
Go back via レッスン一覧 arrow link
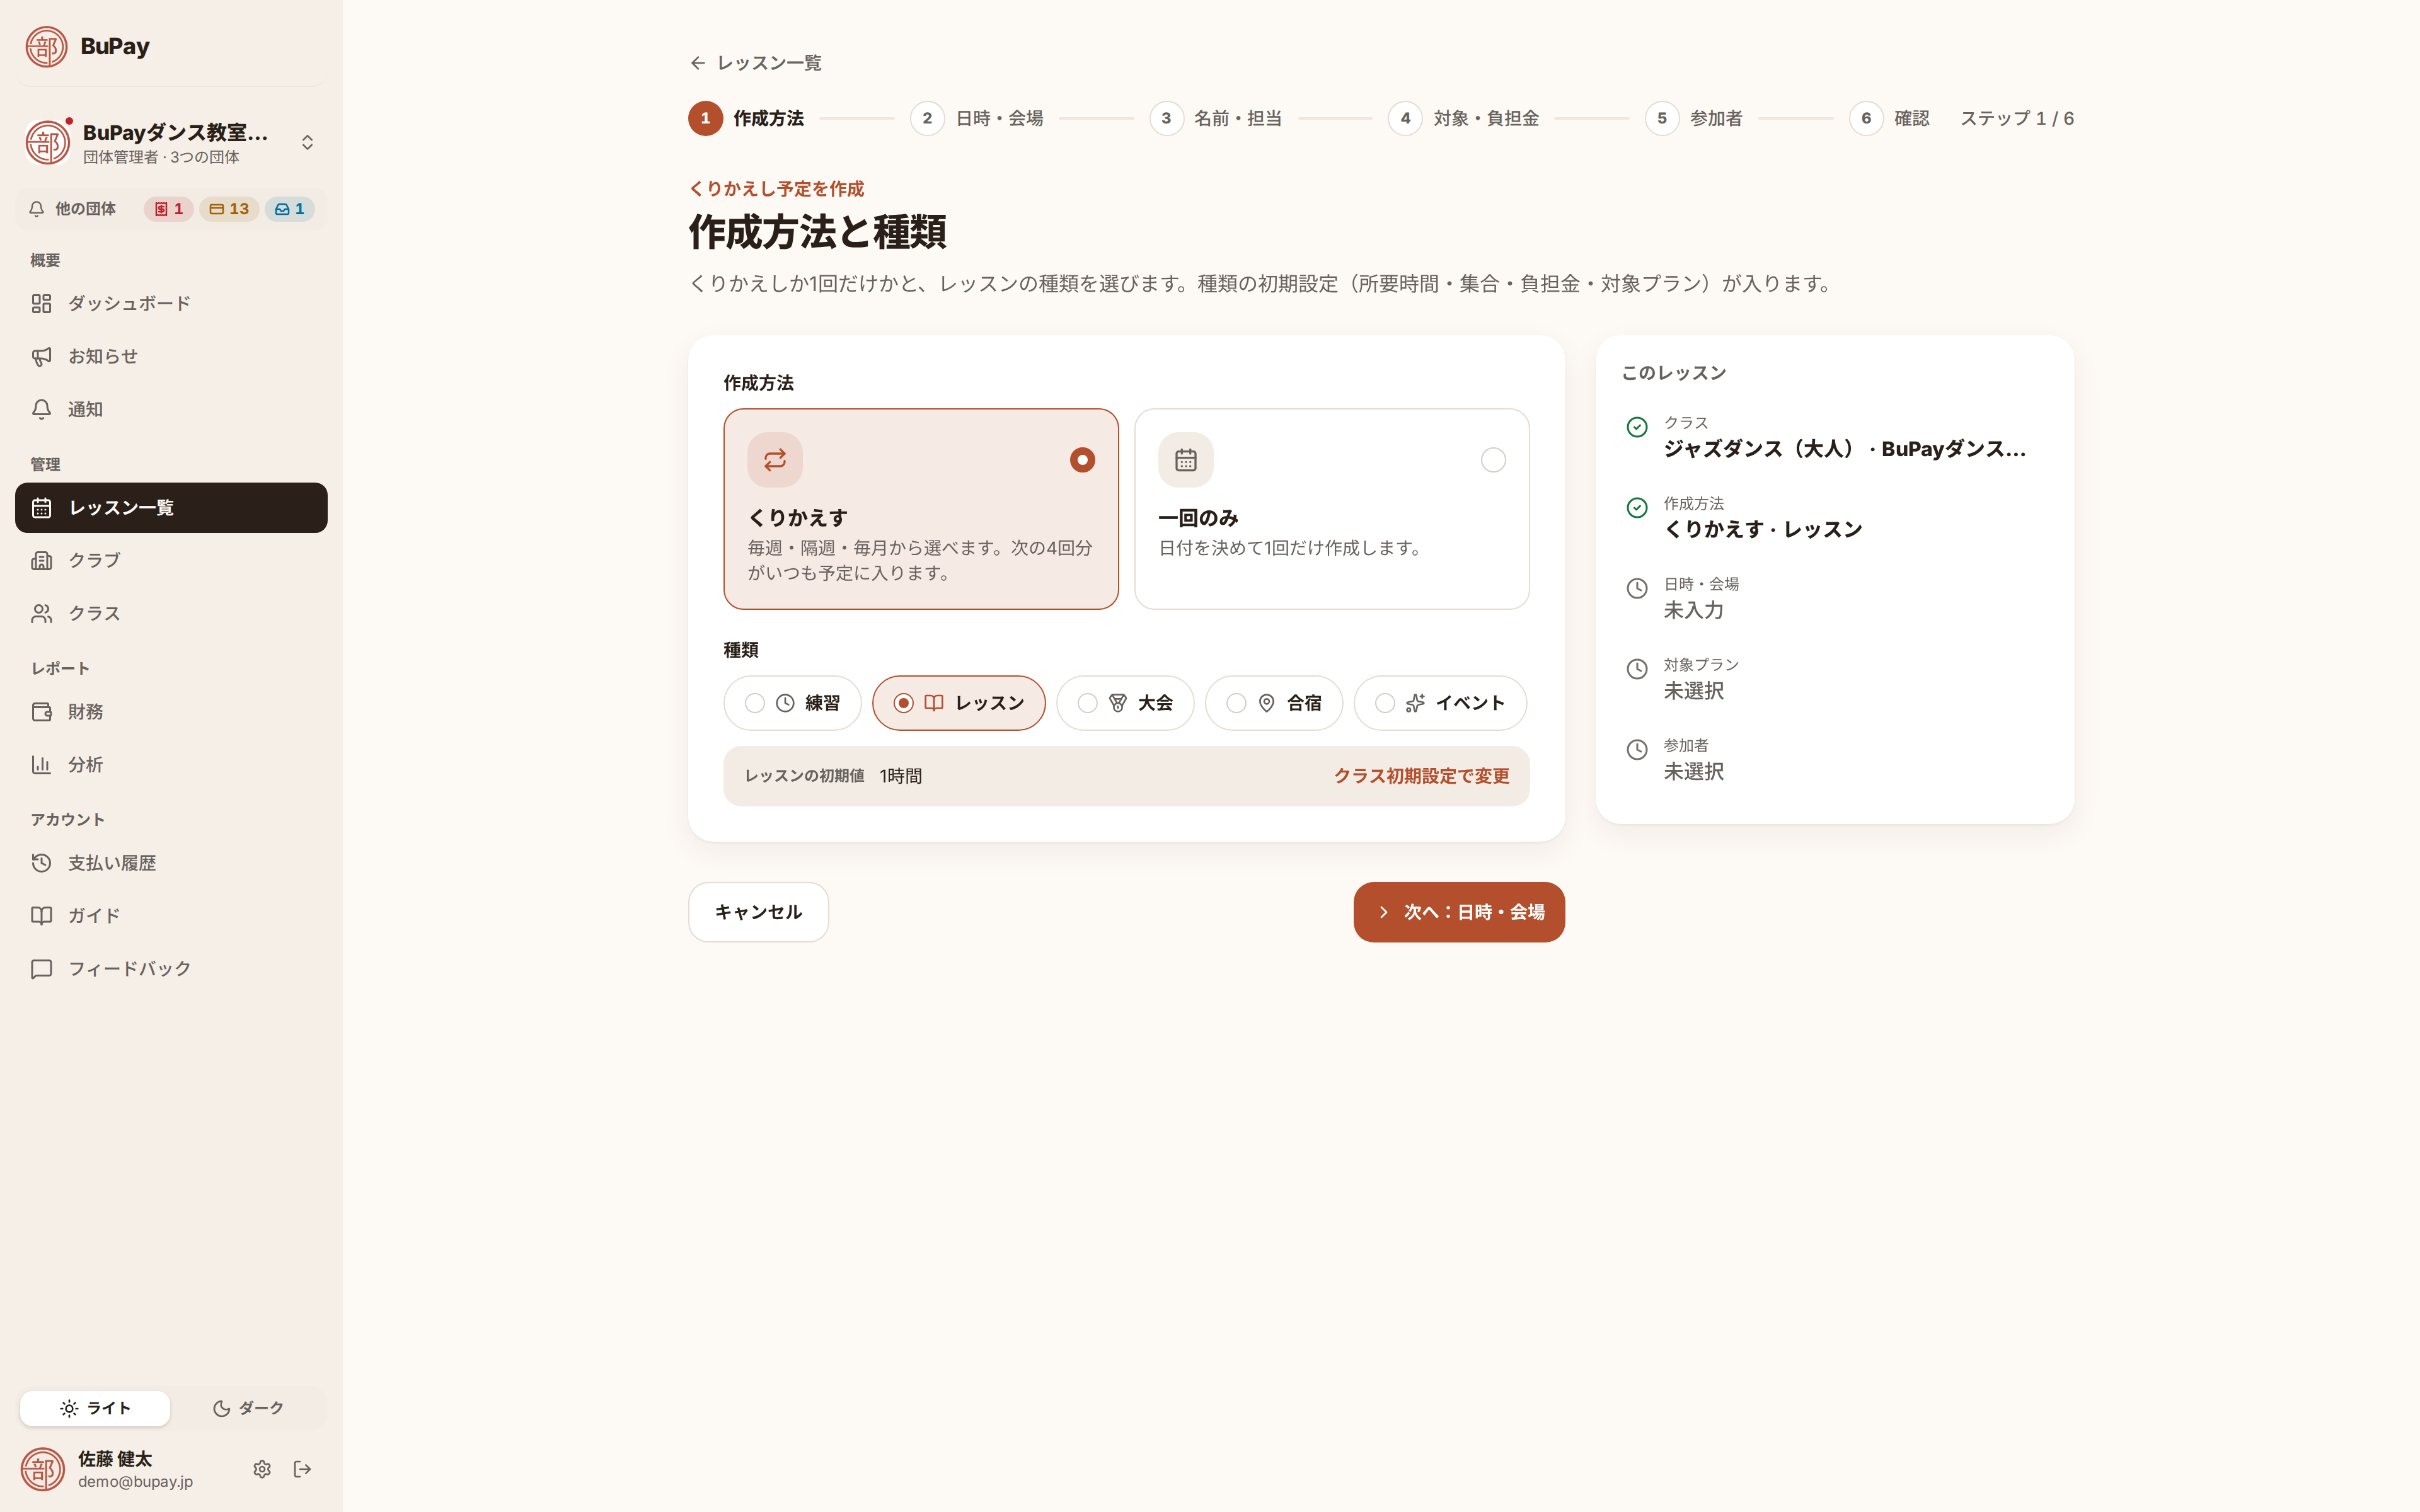tap(755, 63)
